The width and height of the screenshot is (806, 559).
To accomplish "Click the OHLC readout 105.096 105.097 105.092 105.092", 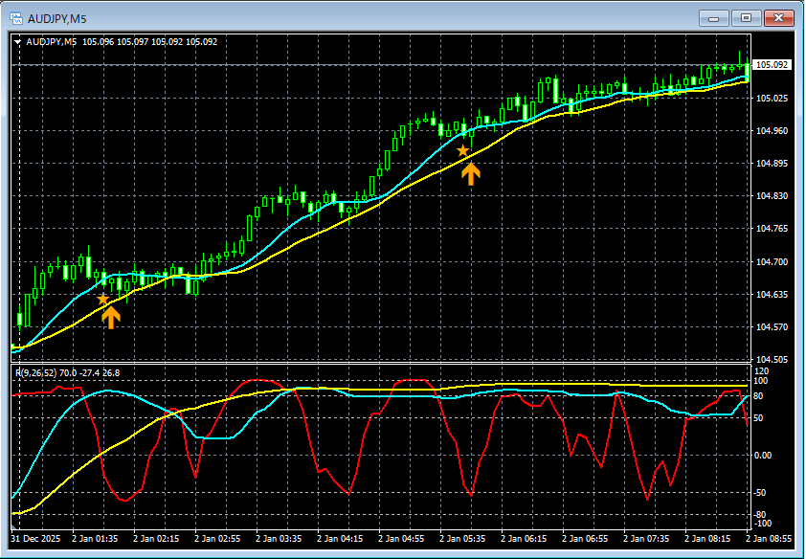I will pyautogui.click(x=149, y=42).
